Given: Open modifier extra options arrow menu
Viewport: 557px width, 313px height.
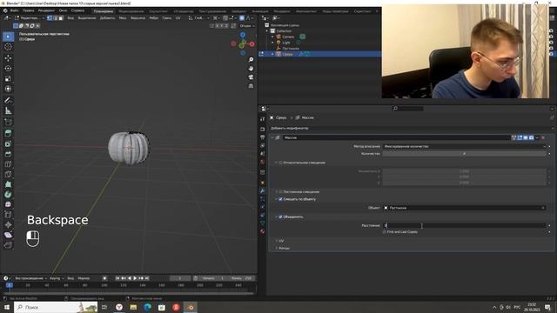Looking at the screenshot, I should click(x=537, y=137).
